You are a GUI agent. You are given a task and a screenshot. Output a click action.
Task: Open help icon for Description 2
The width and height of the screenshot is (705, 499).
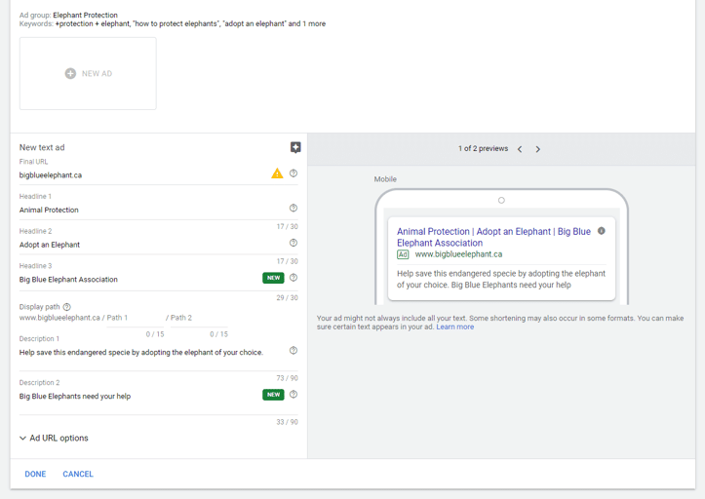click(294, 395)
